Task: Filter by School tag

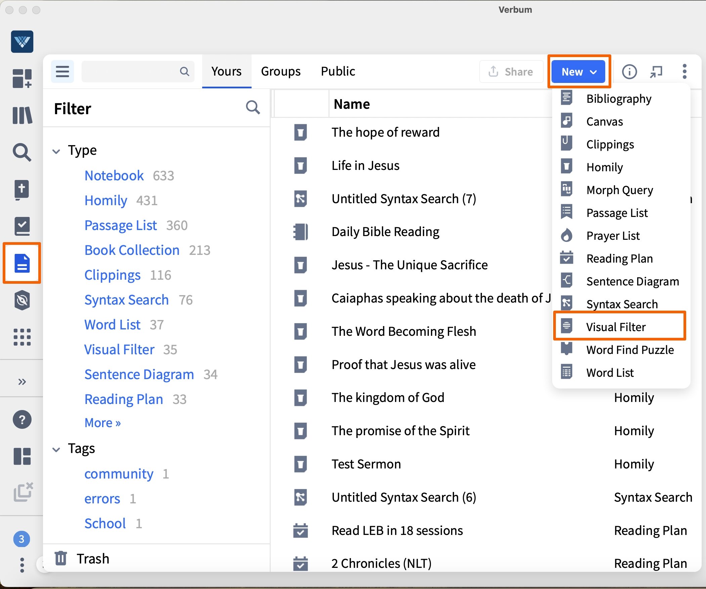Action: click(x=105, y=524)
